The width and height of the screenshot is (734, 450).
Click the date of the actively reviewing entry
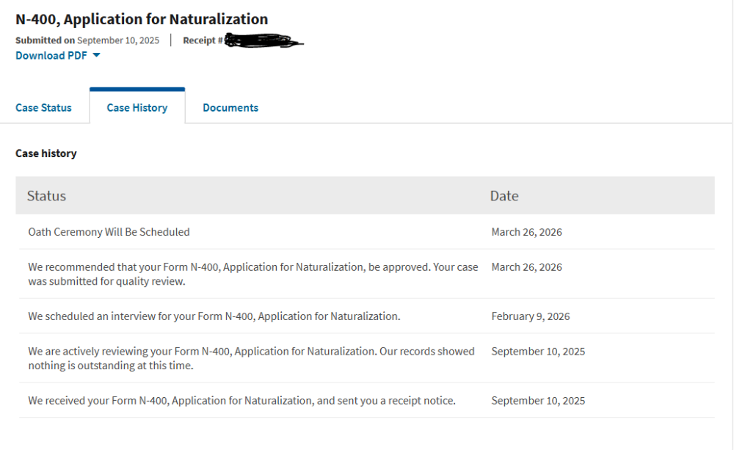[x=538, y=352]
